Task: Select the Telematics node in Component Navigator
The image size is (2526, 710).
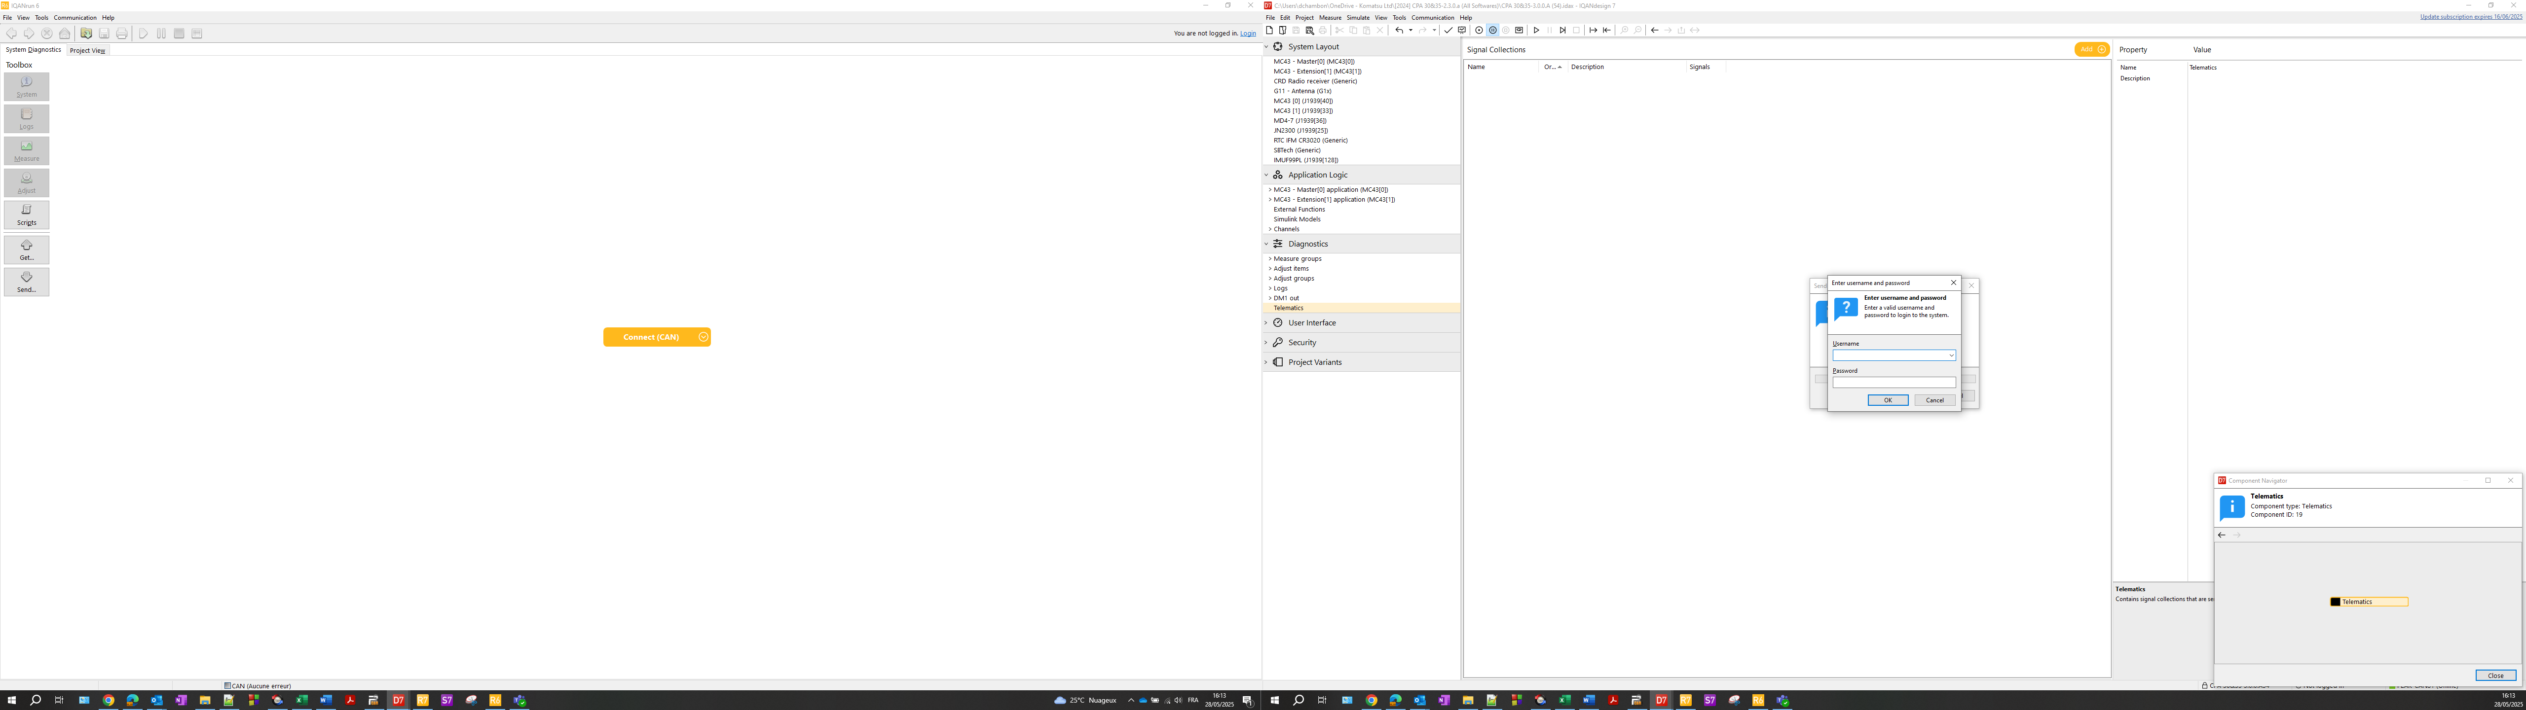Action: [2368, 602]
